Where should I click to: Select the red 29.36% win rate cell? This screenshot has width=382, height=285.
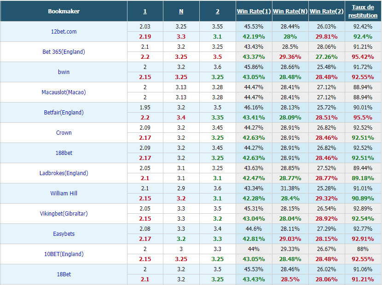point(290,57)
